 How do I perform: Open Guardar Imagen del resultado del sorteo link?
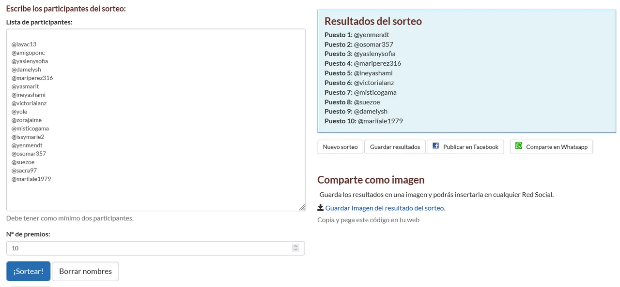point(385,208)
